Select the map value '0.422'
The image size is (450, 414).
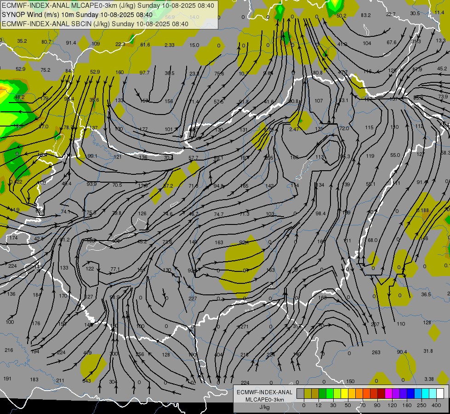(16, 182)
